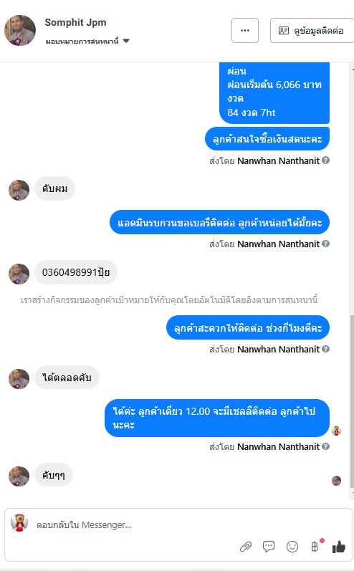The height and width of the screenshot is (571, 354).
Task: Click help icon under the 12.00 message
Action: coord(326,446)
